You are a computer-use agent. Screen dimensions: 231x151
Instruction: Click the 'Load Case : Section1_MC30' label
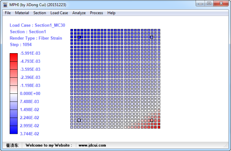(37, 25)
